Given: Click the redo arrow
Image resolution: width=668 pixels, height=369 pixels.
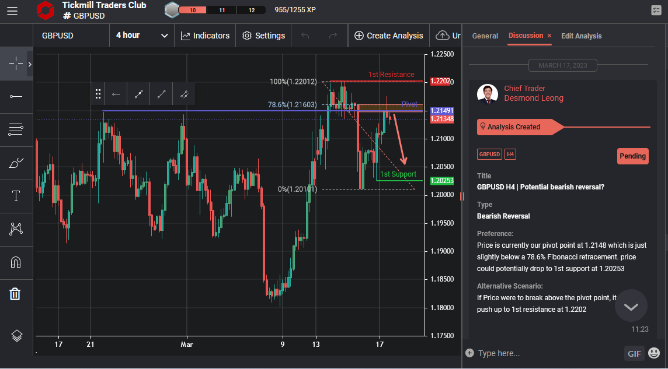Looking at the screenshot, I should pos(333,36).
